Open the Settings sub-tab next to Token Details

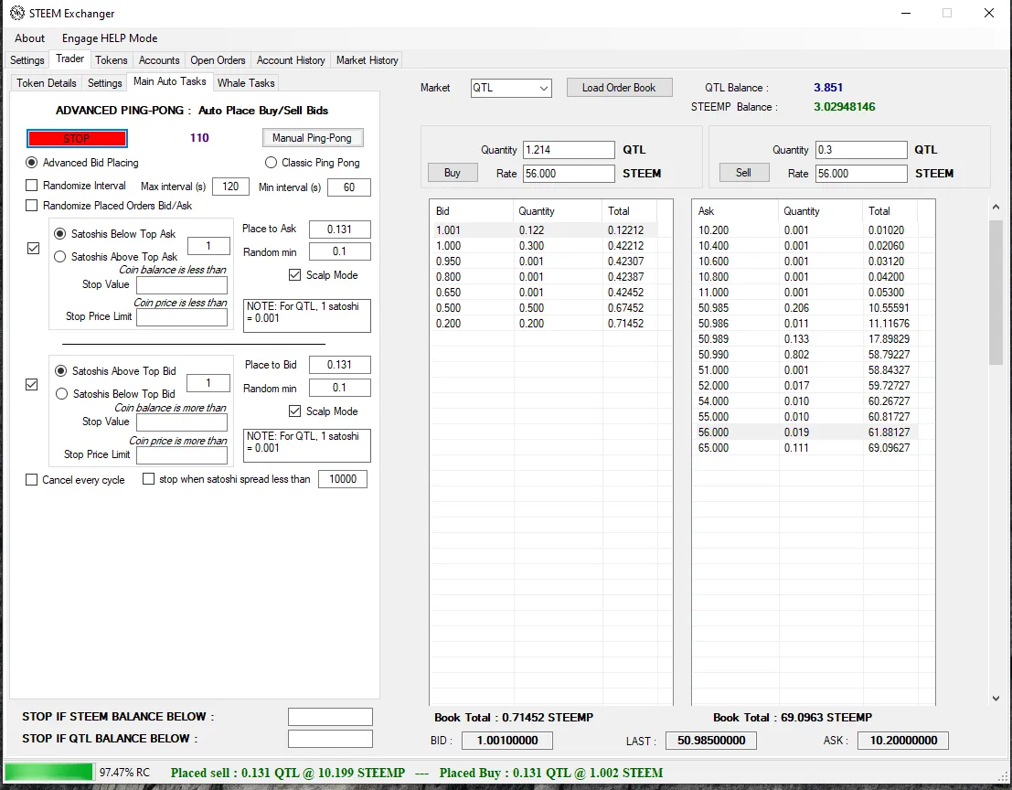coord(104,82)
